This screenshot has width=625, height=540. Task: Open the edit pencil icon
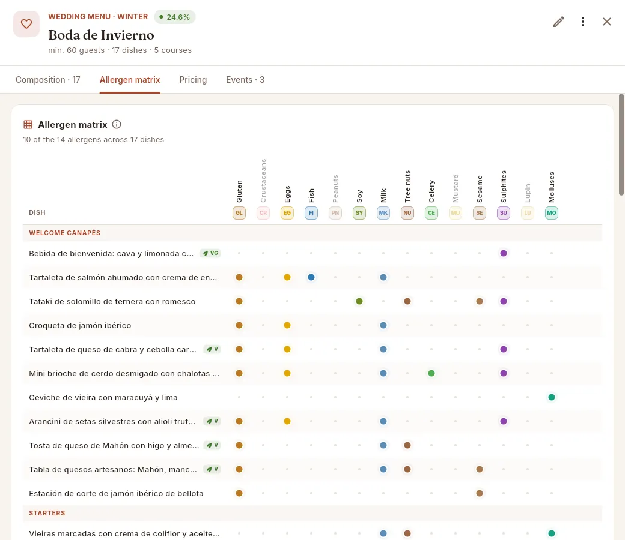click(x=558, y=22)
